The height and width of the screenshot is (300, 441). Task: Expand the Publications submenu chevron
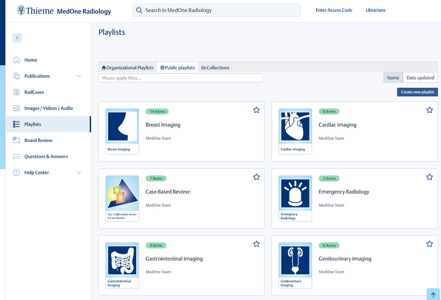(79, 76)
